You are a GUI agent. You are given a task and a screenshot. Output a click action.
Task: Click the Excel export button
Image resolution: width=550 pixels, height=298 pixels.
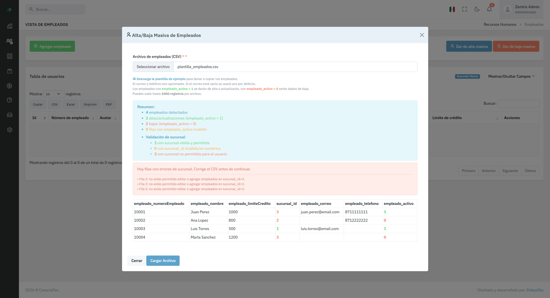71,104
